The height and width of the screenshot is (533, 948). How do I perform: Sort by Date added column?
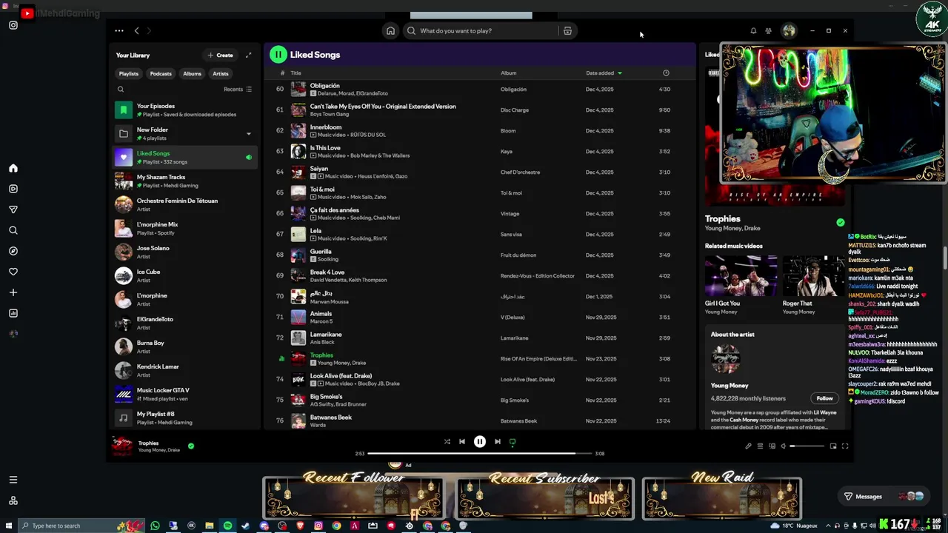pos(604,73)
